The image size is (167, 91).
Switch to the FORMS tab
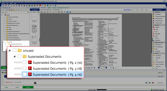click(6, 87)
